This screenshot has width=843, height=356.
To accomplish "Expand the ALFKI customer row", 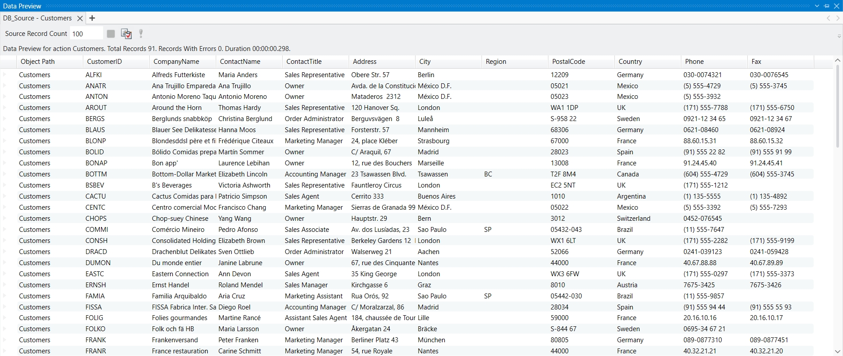I will (x=5, y=74).
